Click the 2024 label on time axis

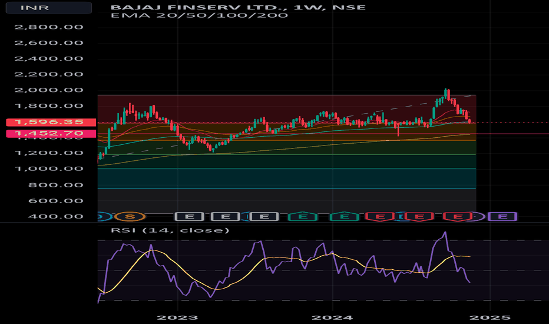[x=332, y=318]
